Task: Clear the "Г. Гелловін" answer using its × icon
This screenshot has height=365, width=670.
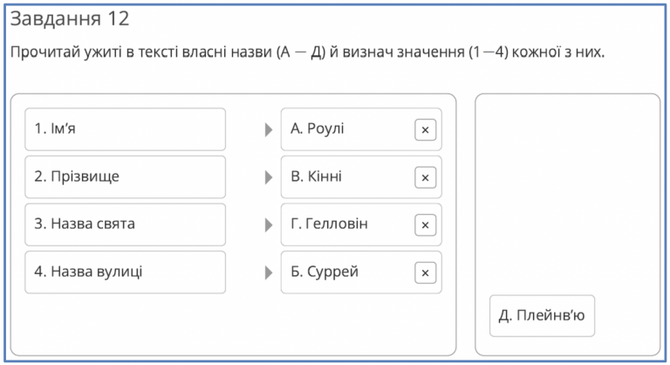Action: [425, 225]
